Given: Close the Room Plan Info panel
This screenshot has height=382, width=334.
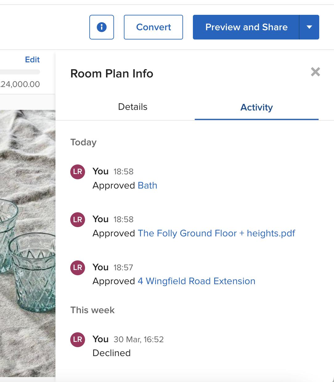Looking at the screenshot, I should pos(316,72).
